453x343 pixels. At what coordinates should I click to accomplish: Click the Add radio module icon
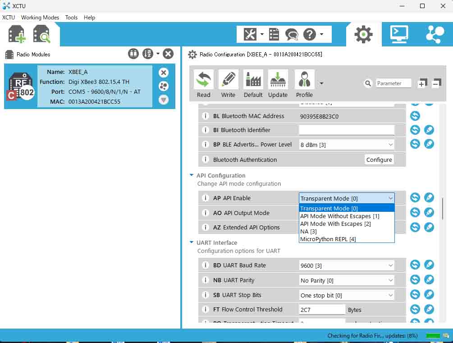coord(17,34)
